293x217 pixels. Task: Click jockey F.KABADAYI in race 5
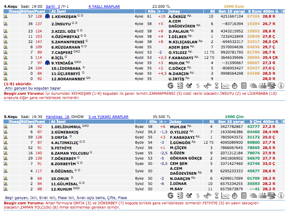181,137
